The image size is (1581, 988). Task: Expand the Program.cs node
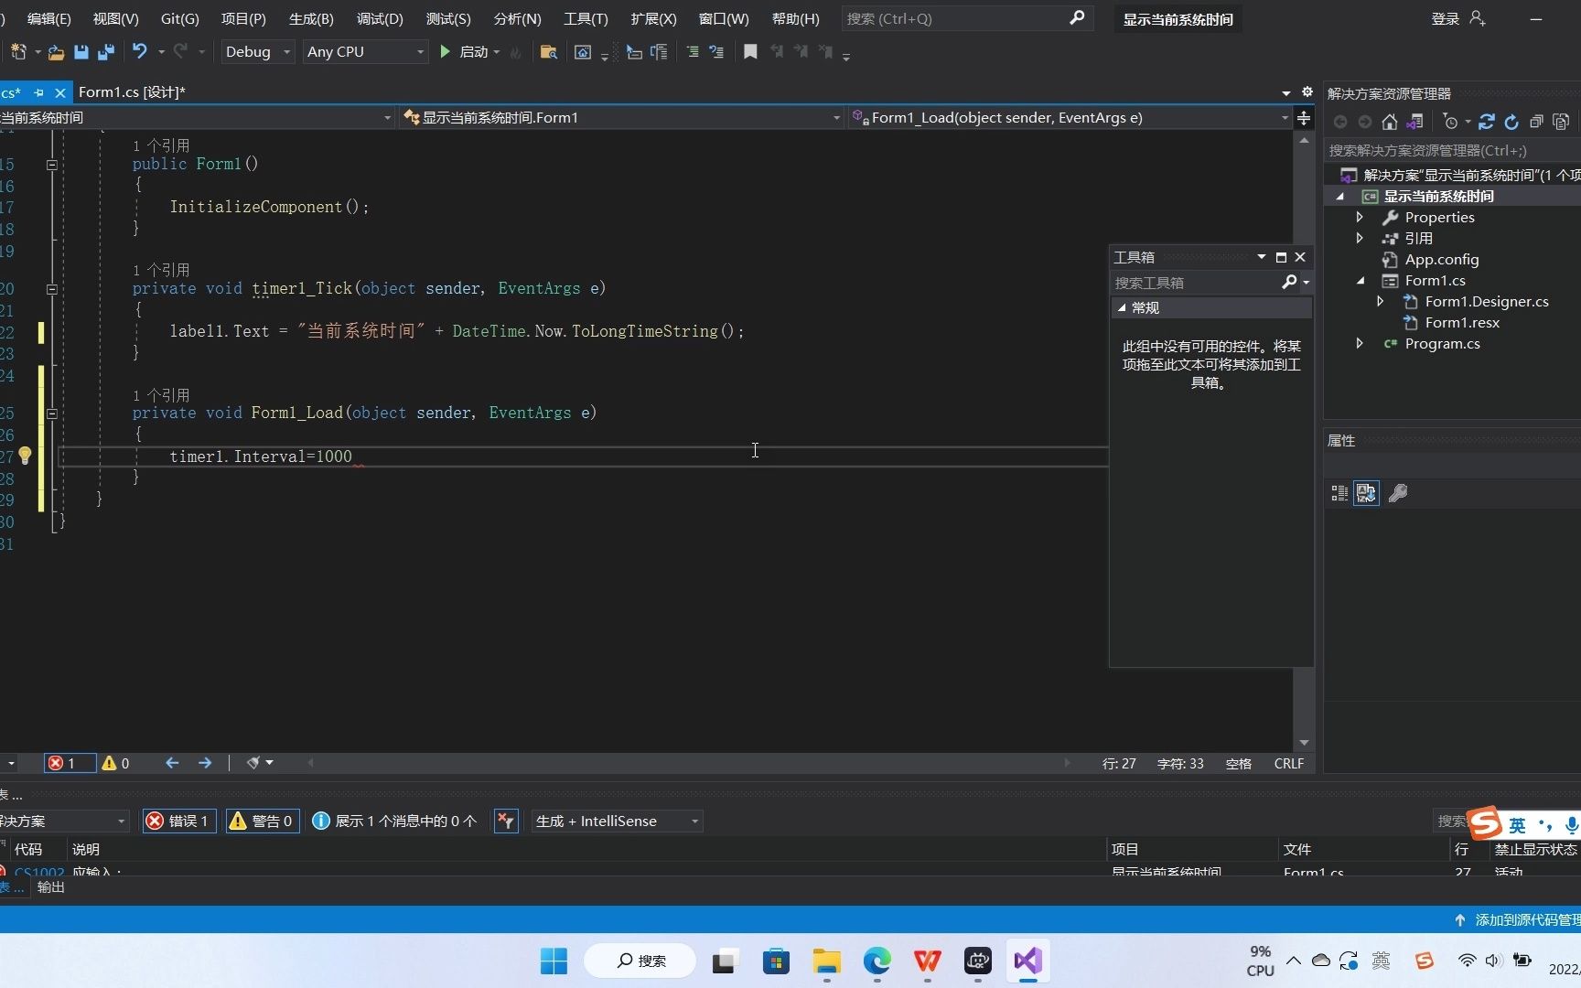(1360, 343)
